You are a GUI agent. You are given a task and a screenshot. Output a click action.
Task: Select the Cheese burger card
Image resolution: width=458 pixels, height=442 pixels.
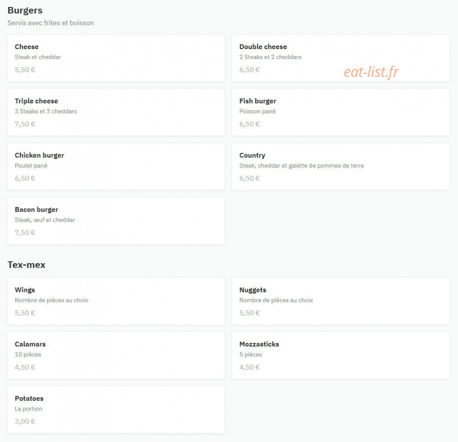coord(116,58)
